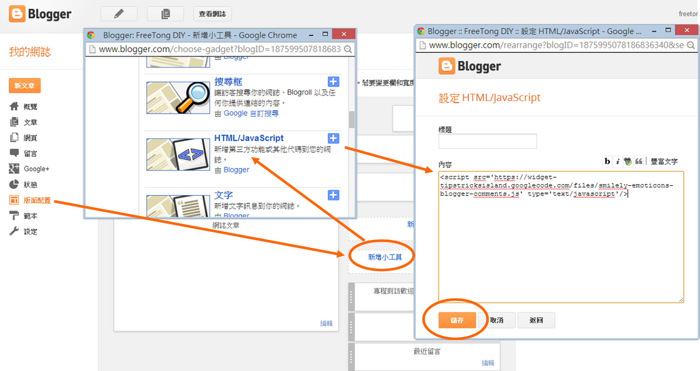Click the pencil compose icon in Blogger header
This screenshot has height=371, width=700.
(x=119, y=14)
